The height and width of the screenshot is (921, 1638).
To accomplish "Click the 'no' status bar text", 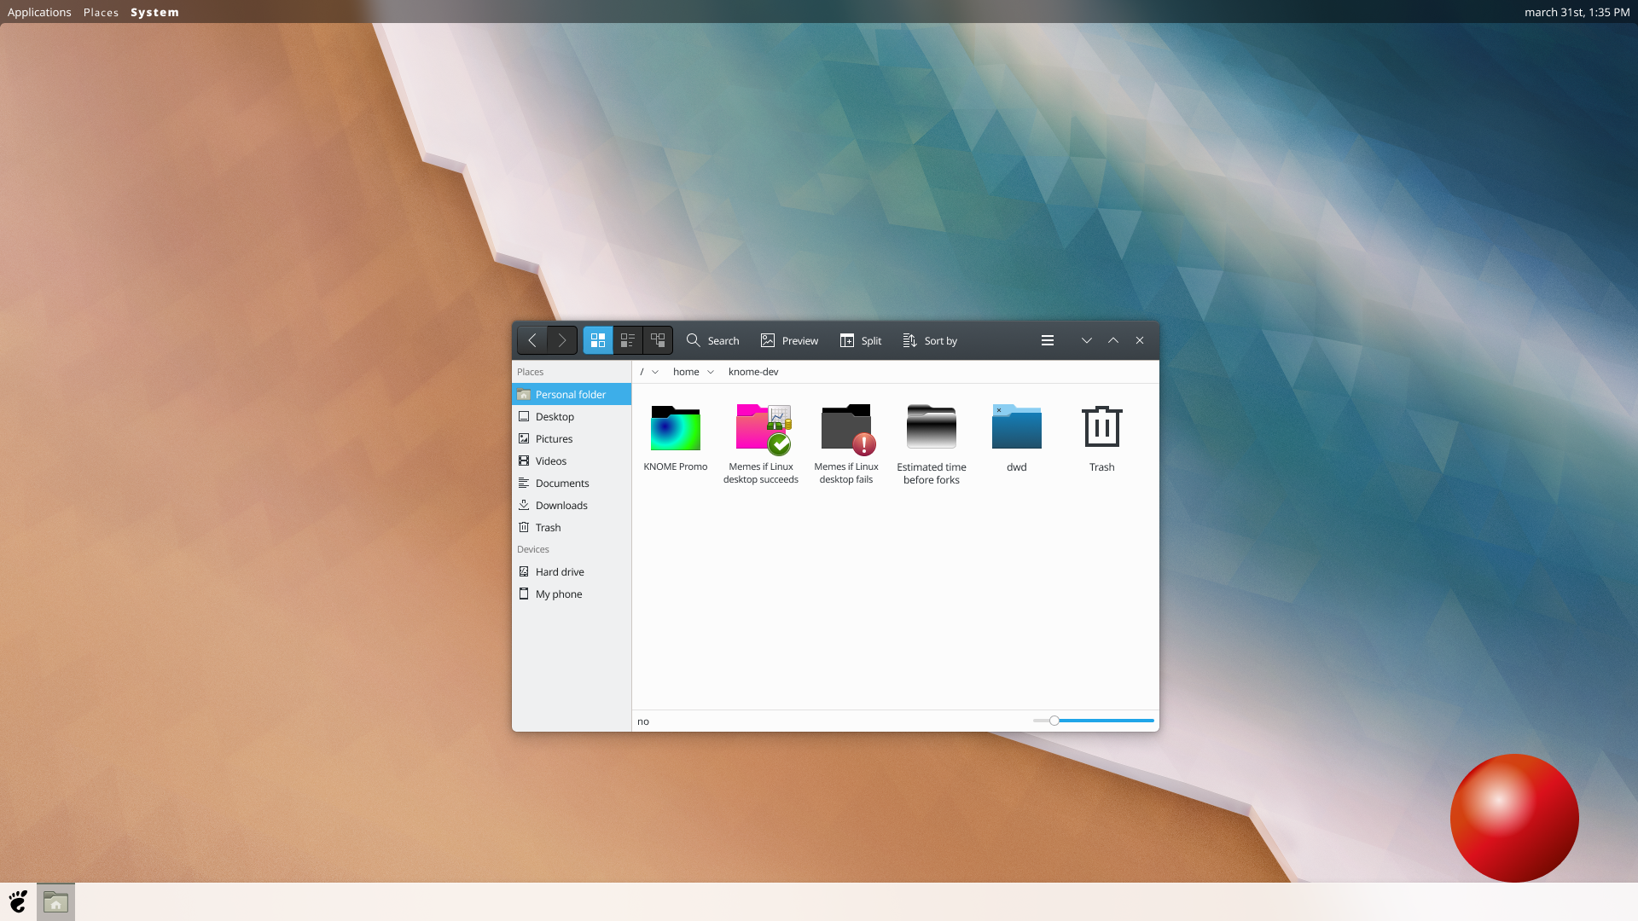I will (x=643, y=721).
